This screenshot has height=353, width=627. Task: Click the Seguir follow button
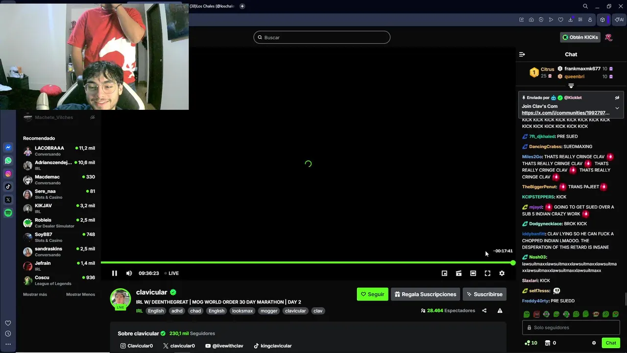pos(373,294)
